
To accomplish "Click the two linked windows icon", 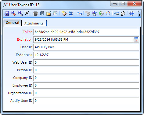I will (79, 13).
